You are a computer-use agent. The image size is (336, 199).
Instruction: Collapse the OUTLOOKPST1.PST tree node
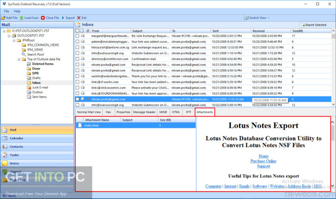point(9,36)
